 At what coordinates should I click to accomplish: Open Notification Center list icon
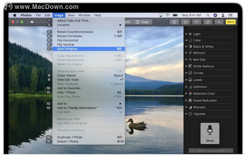(x=231, y=15)
